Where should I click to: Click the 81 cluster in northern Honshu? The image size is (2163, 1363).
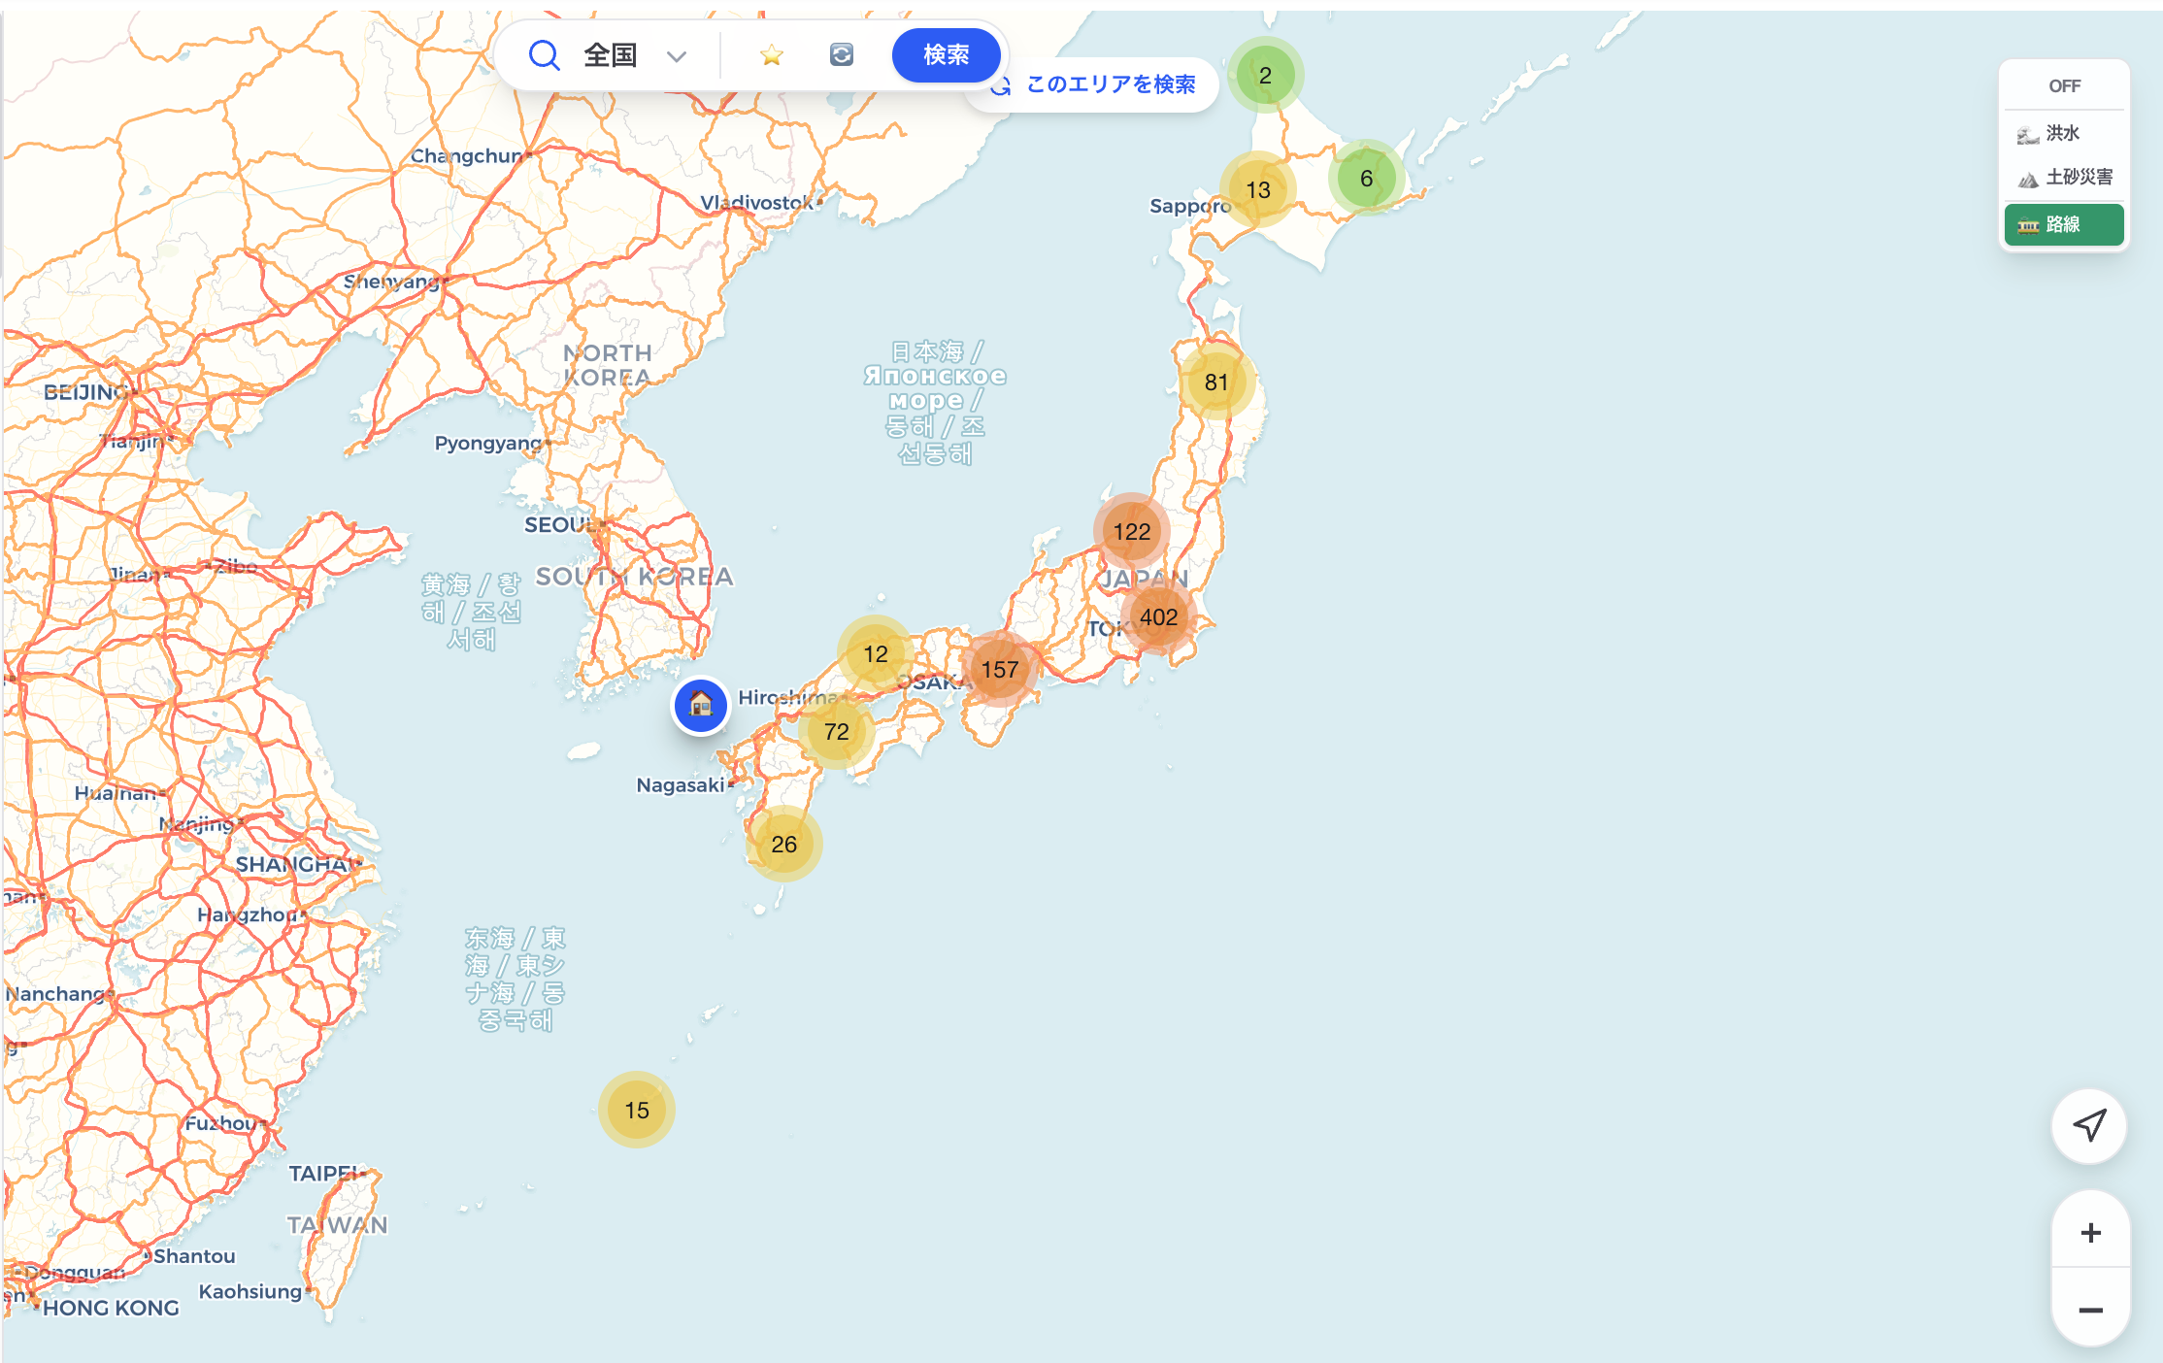1216,382
